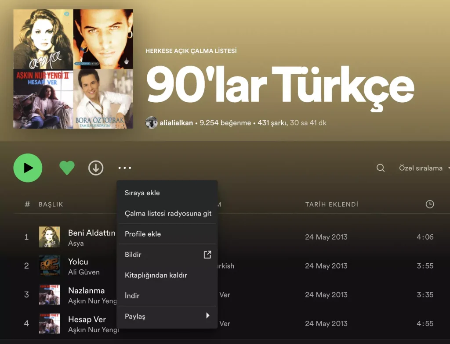Image resolution: width=450 pixels, height=344 pixels.
Task: Select the Beni Aldattın track title
Action: coord(91,233)
